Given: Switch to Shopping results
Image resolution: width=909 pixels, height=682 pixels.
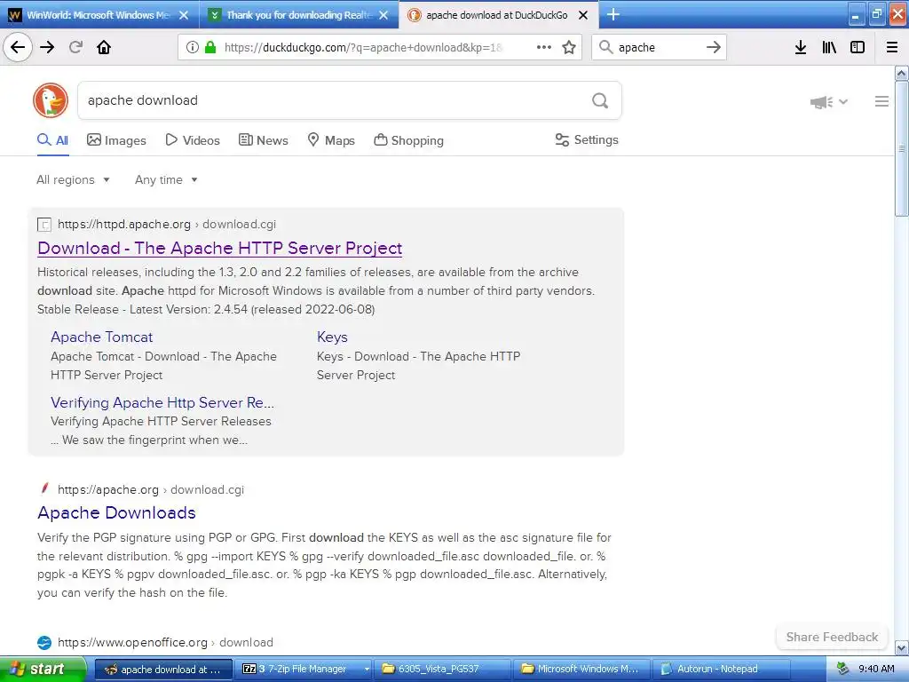Looking at the screenshot, I should tap(408, 140).
